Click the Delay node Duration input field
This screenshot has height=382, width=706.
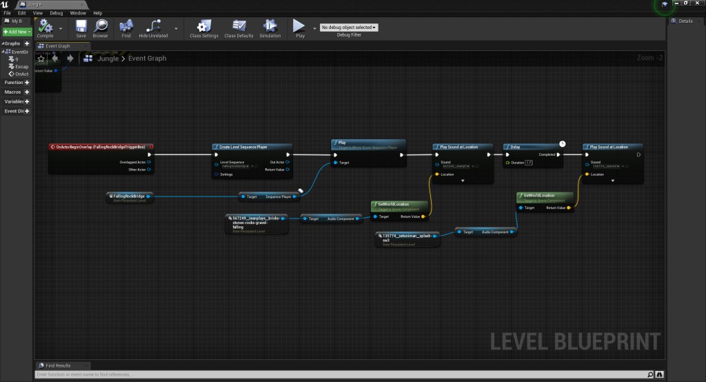(529, 163)
